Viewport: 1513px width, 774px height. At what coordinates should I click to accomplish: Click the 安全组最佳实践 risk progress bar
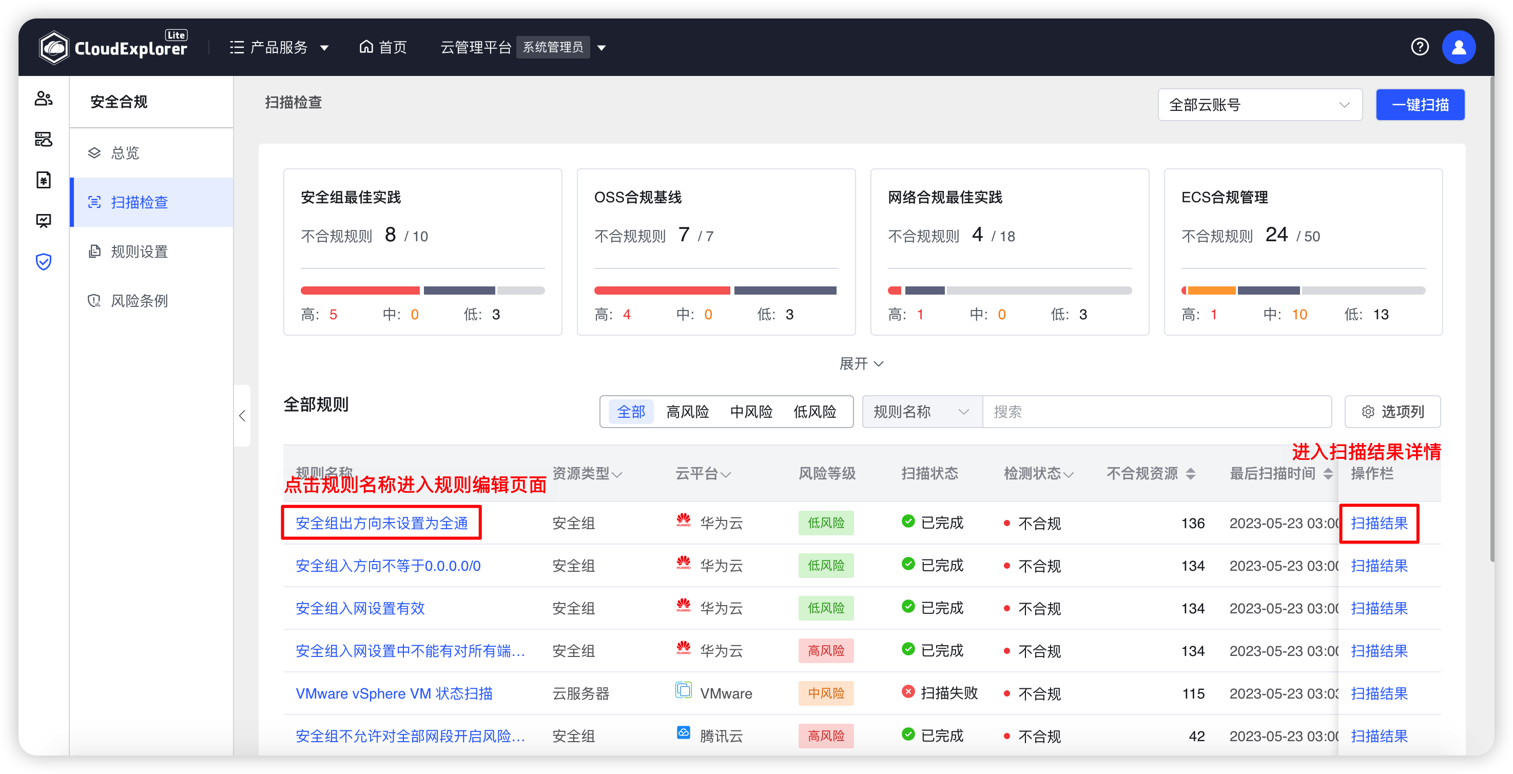tap(422, 290)
